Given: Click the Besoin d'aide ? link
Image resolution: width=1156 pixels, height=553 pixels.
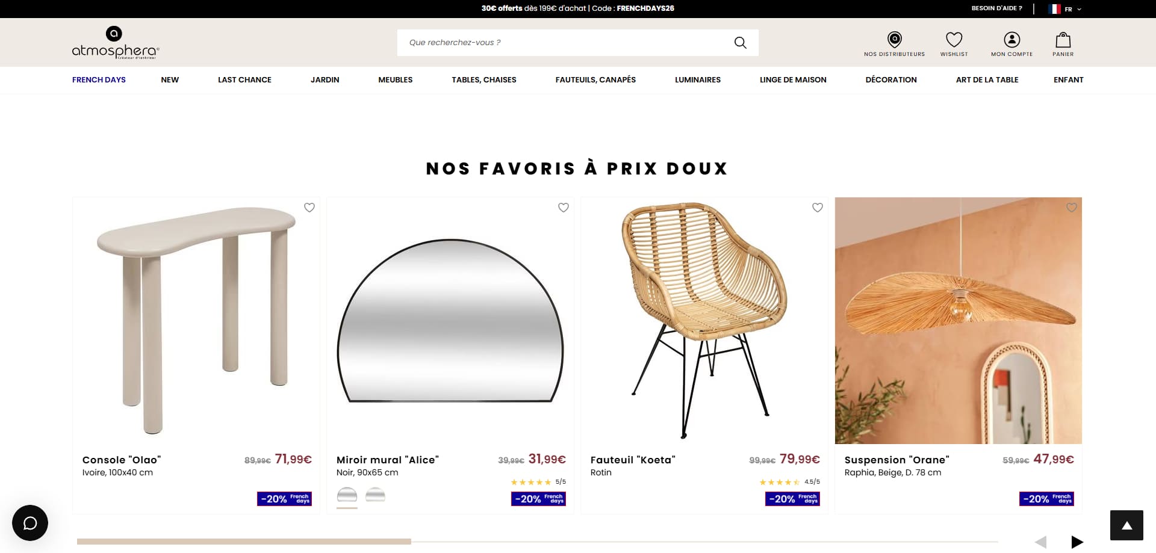Looking at the screenshot, I should [x=996, y=8].
